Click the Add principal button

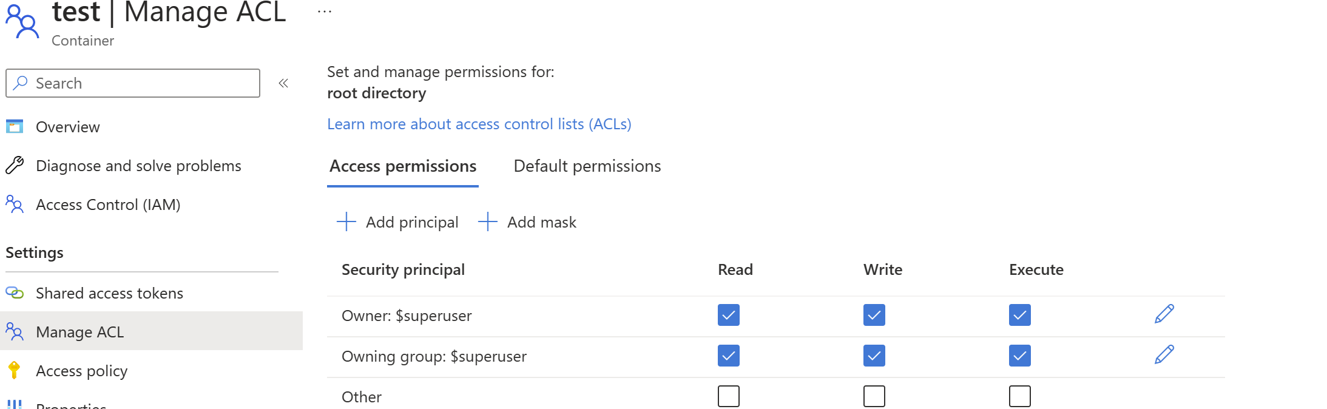(x=397, y=222)
